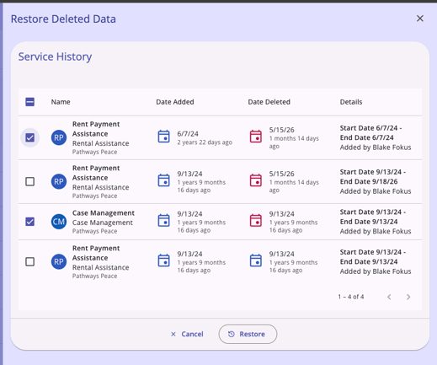The width and height of the screenshot is (437, 365).
Task: Click the blue calendar icon beside 6/7/24
Action: 163,137
